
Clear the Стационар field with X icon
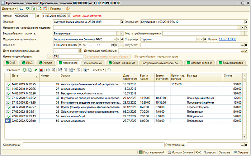(201, 39)
